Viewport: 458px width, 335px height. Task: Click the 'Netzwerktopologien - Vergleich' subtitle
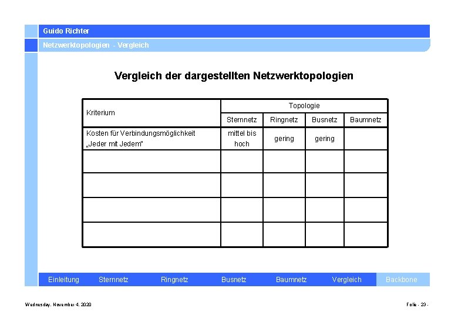coord(96,45)
